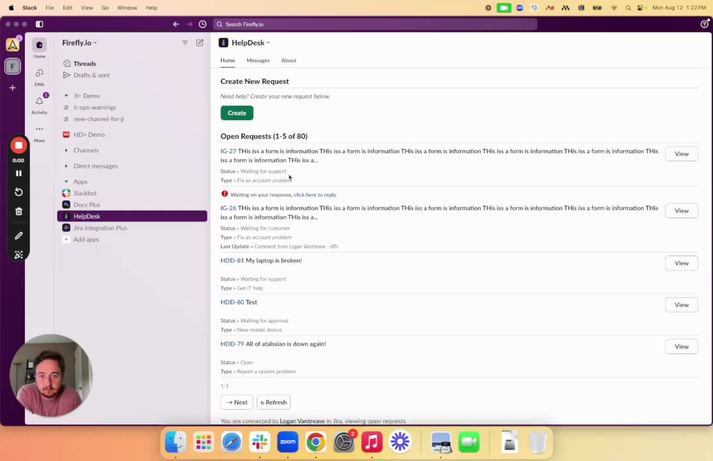Open the history clock icon
The height and width of the screenshot is (461, 713).
203,24
